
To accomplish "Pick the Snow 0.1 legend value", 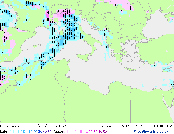I will click(x=66, y=132).
